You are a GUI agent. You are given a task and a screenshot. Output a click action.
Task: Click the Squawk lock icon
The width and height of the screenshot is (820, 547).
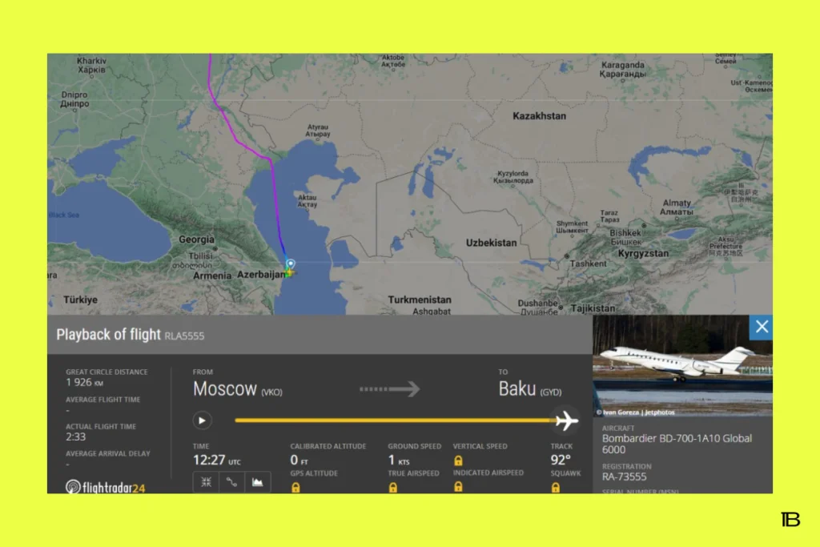pos(556,487)
